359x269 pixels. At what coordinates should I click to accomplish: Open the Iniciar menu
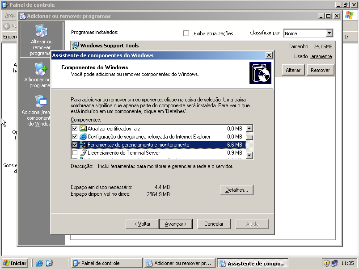[14, 263]
